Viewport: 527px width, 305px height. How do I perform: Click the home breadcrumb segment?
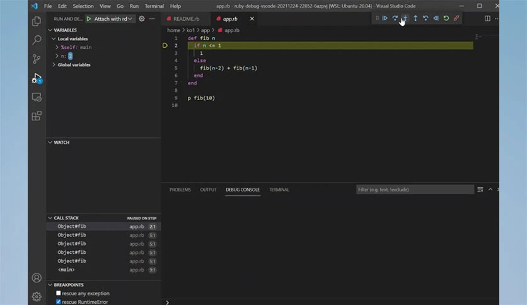click(174, 30)
